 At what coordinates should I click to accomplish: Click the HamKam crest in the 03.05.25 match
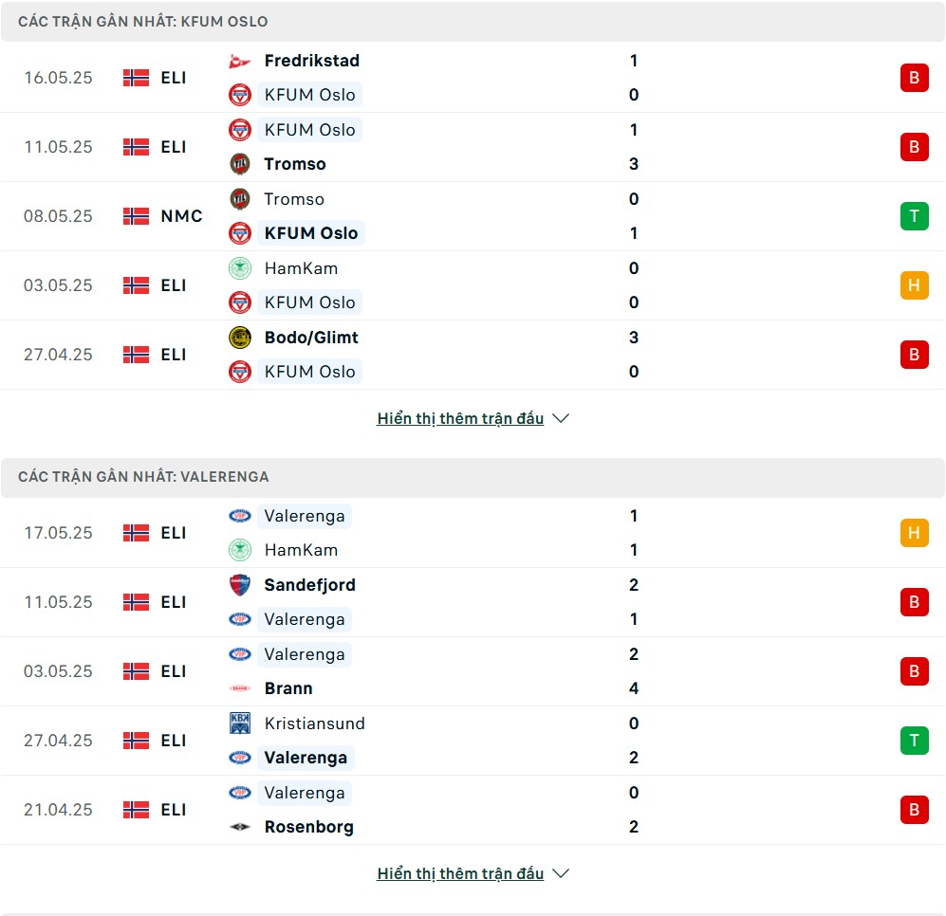coord(239,268)
